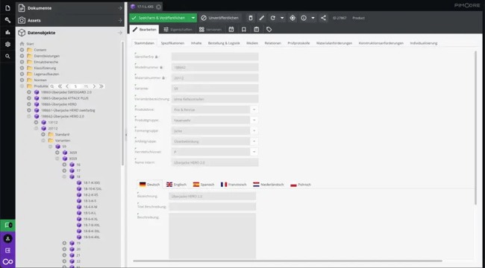The height and width of the screenshot is (268, 485).
Task: Locate object in tree with target icon
Action: pyautogui.click(x=292, y=18)
